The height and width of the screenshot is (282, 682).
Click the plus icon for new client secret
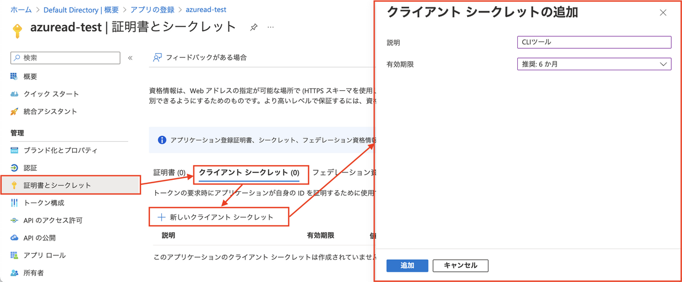point(161,217)
